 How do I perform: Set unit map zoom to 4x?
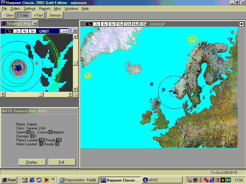coord(25,31)
